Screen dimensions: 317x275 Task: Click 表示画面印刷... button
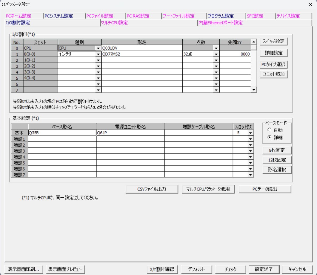tap(24, 269)
